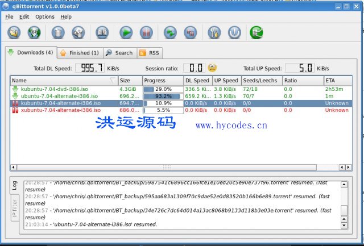Viewport: 364px width, 246px height.
Task: Click green arrow icon of kubuntu-7.04-dvd row
Action: click(x=15, y=89)
